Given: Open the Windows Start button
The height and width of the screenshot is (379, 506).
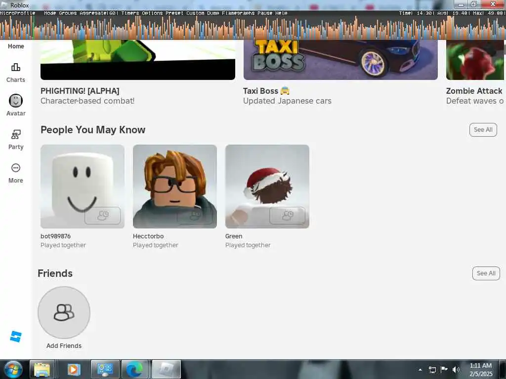Looking at the screenshot, I should pyautogui.click(x=12, y=369).
